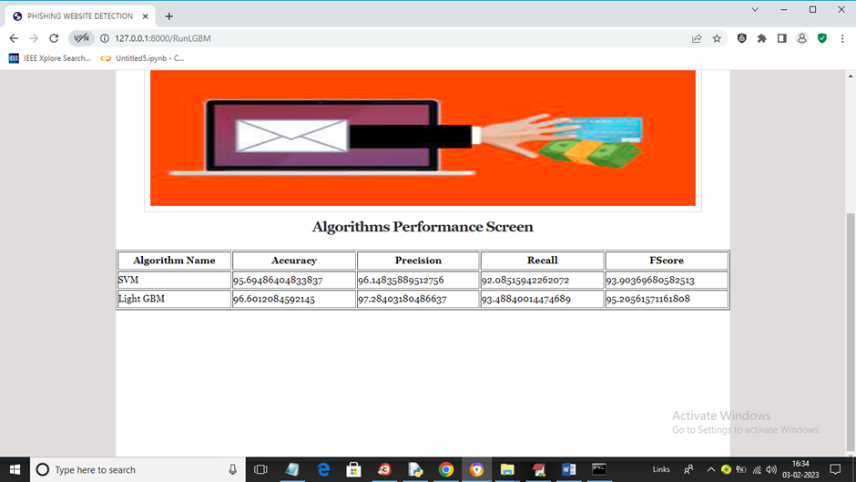Open Task View on the taskbar

[x=261, y=469]
